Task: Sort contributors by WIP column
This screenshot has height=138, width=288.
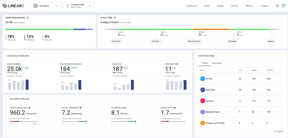Action: 240,70
